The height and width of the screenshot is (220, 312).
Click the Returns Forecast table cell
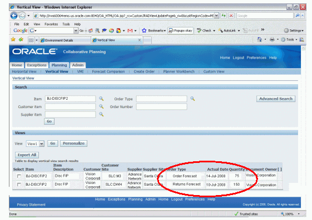[x=186, y=185]
